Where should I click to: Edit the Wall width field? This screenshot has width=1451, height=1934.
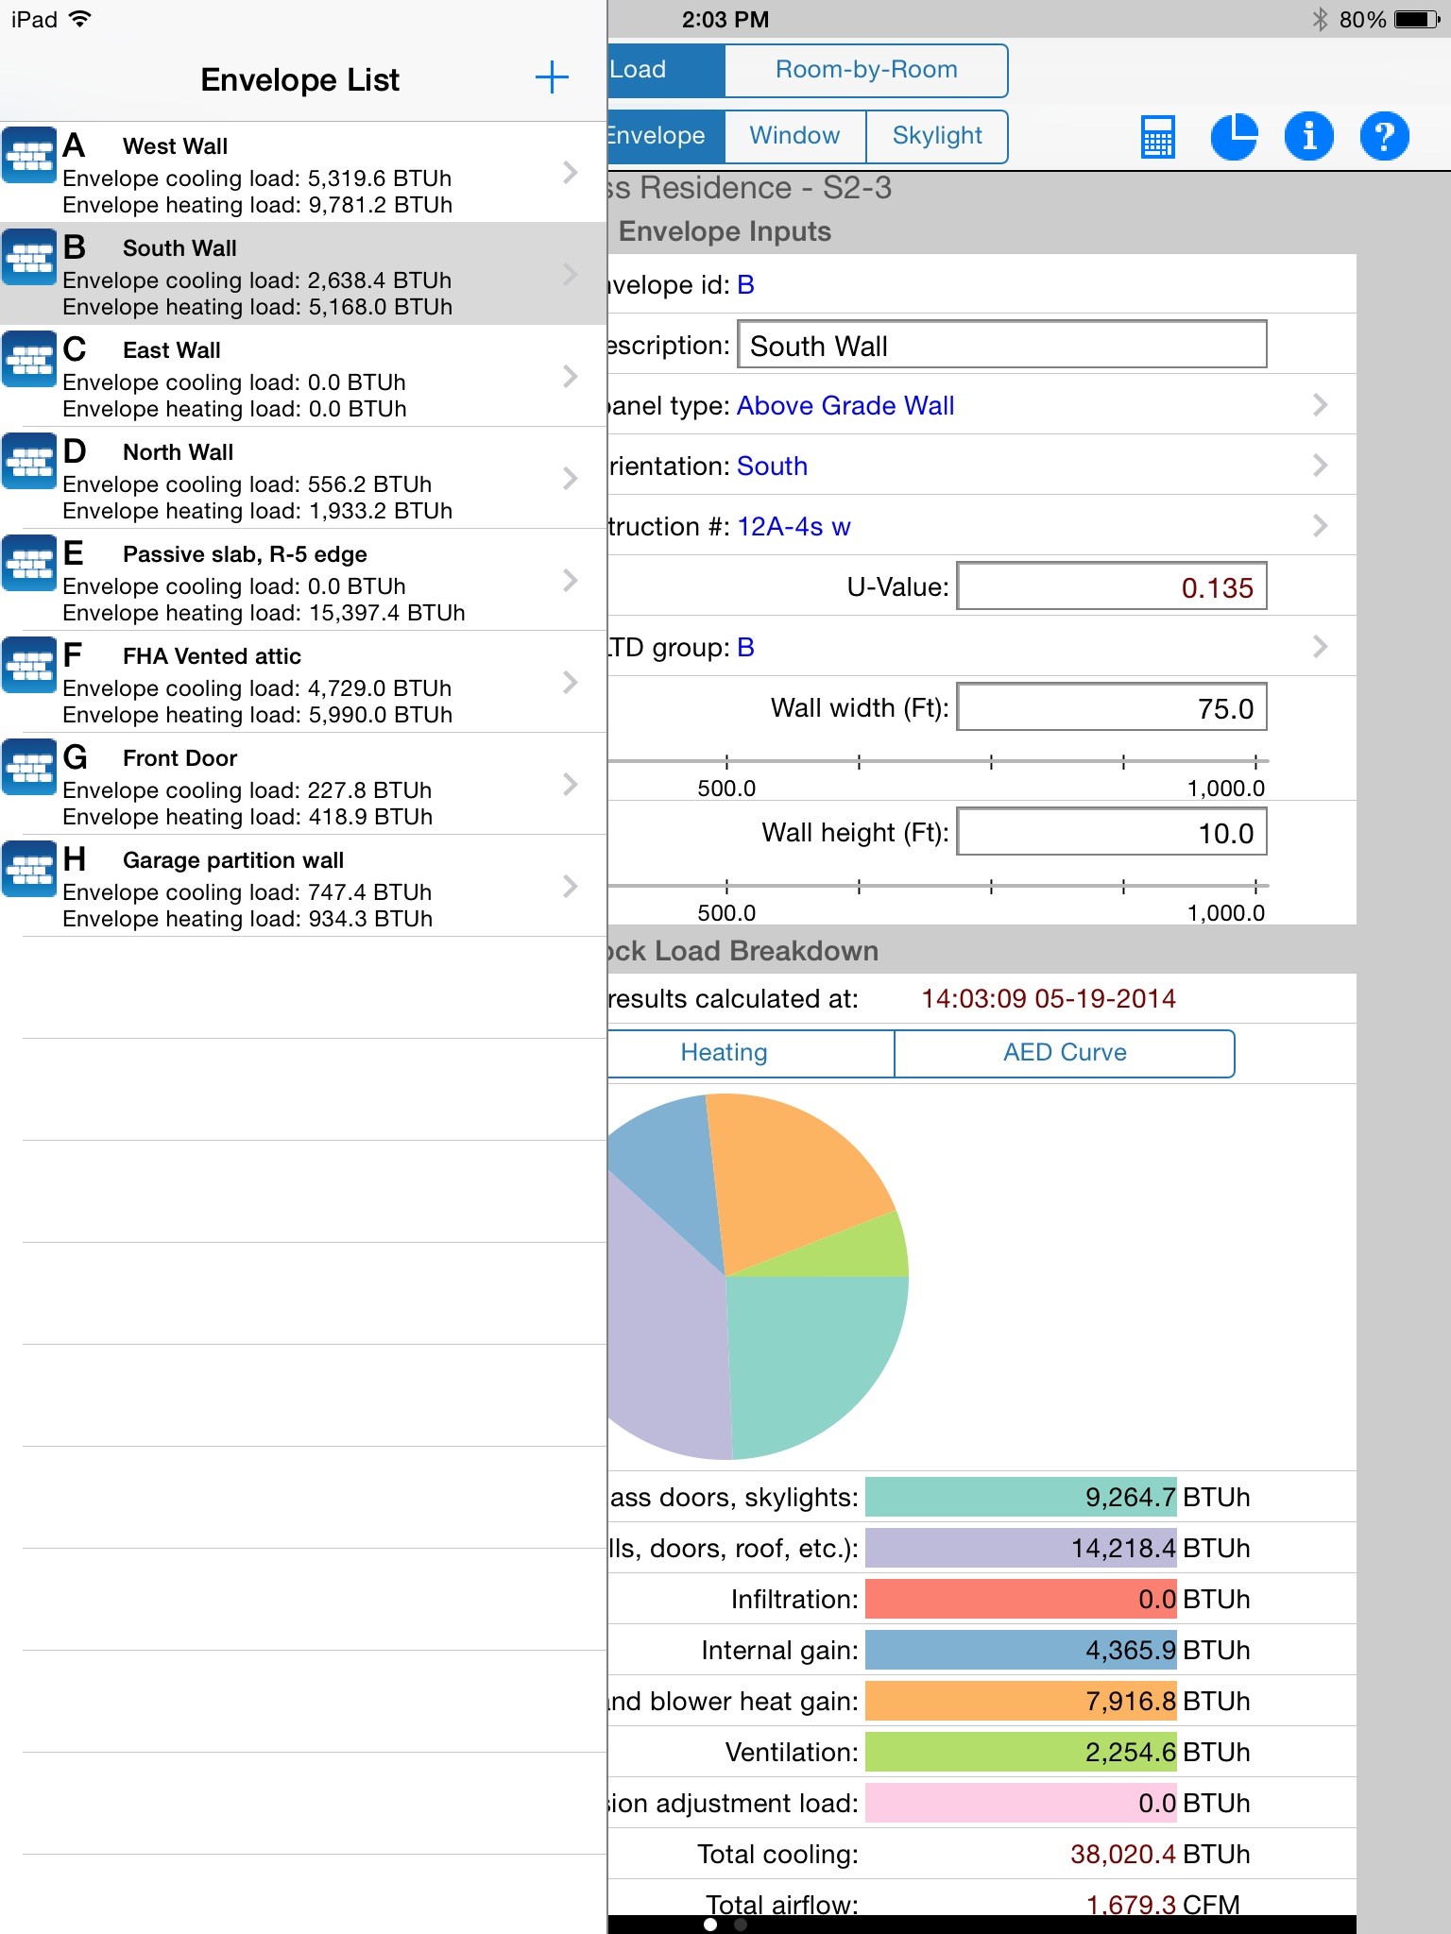[1112, 707]
